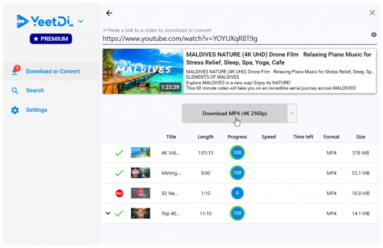Image resolution: width=383 pixels, height=248 pixels.
Task: Click the 576 MB size cell
Action: pyautogui.click(x=360, y=153)
